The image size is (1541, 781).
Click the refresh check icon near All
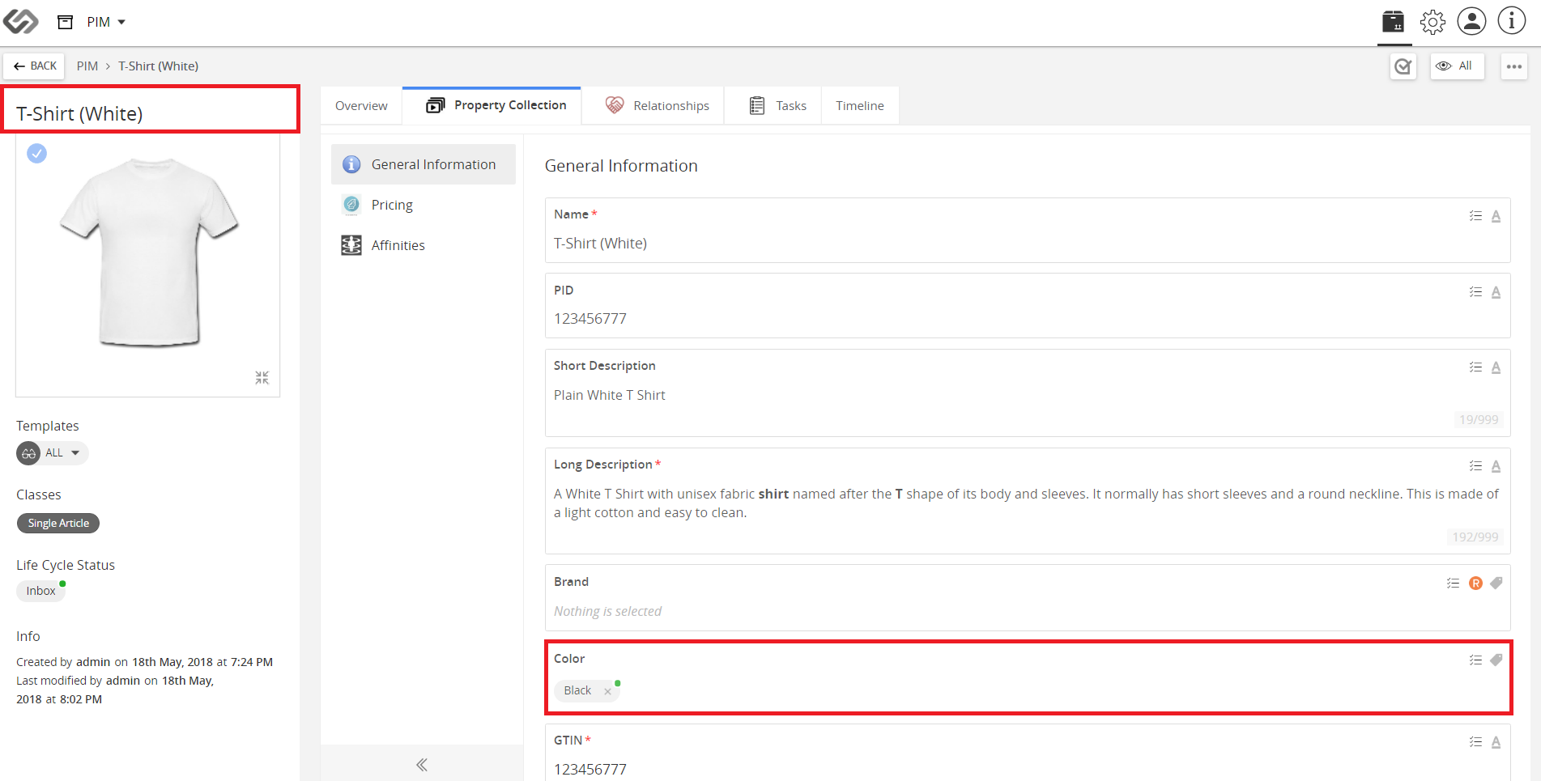[1403, 66]
